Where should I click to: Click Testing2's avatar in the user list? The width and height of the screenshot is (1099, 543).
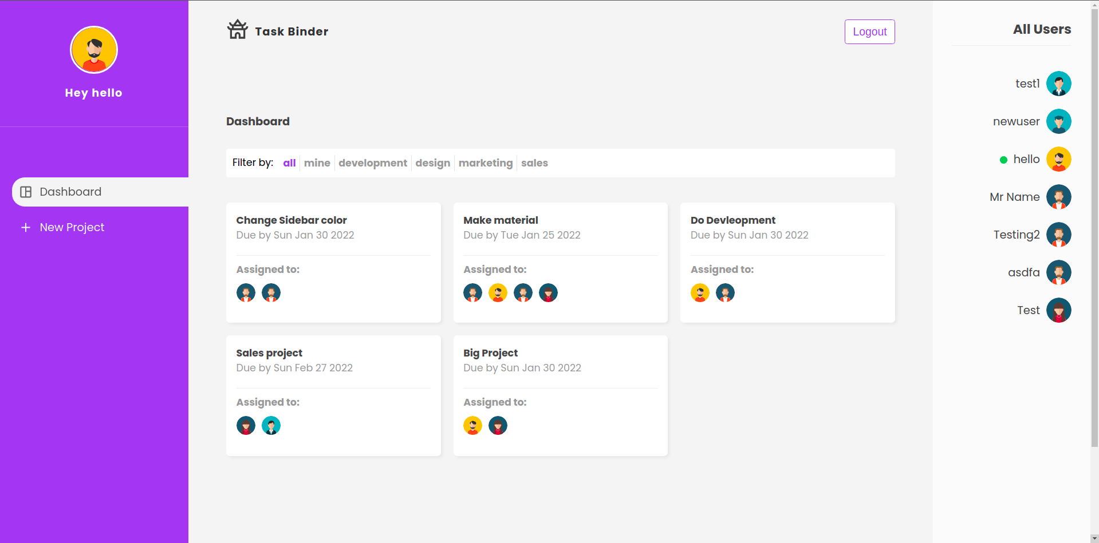point(1058,235)
